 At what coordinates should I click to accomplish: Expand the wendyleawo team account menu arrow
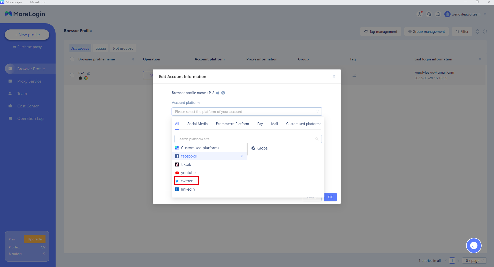click(x=485, y=14)
